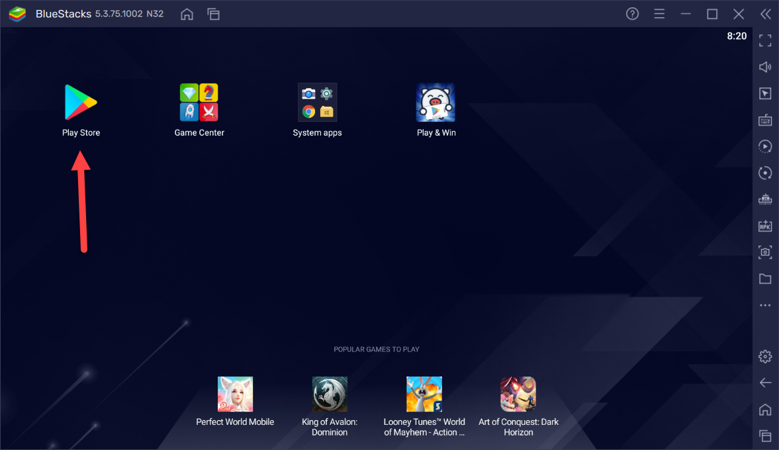Open BlueStacks settings gear icon
Viewport: 779px width, 450px height.
click(765, 357)
